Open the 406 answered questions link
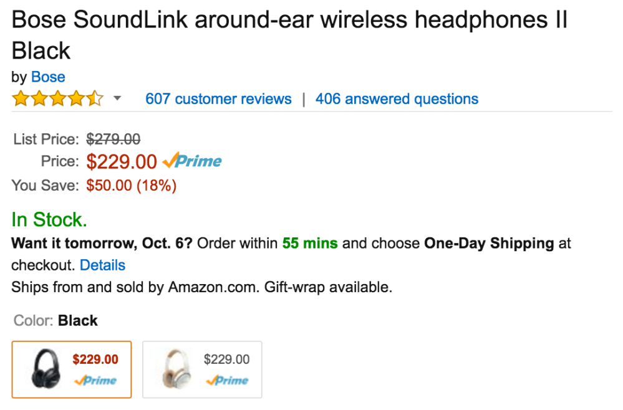The height and width of the screenshot is (410, 623). [397, 99]
